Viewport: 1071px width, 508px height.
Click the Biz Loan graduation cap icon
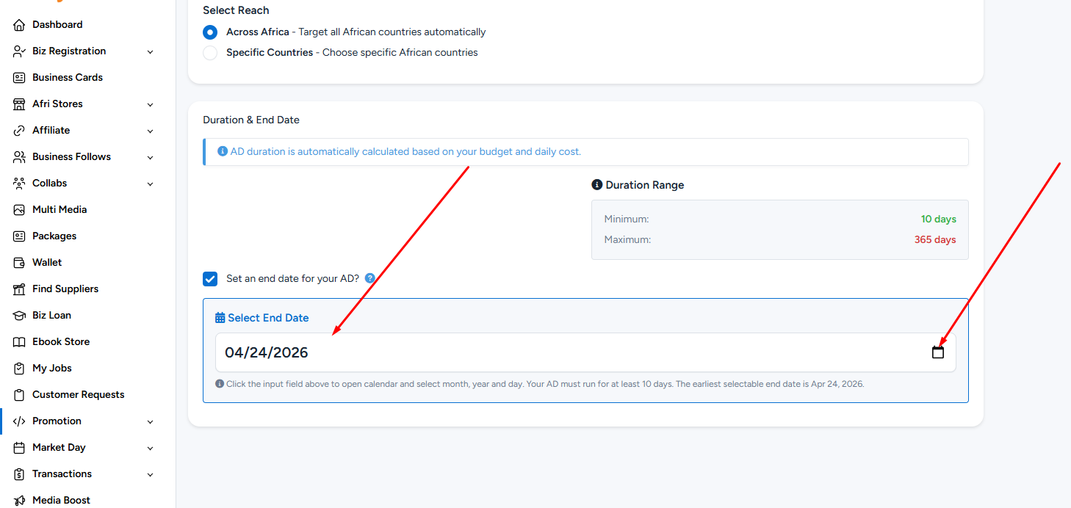pyautogui.click(x=19, y=316)
